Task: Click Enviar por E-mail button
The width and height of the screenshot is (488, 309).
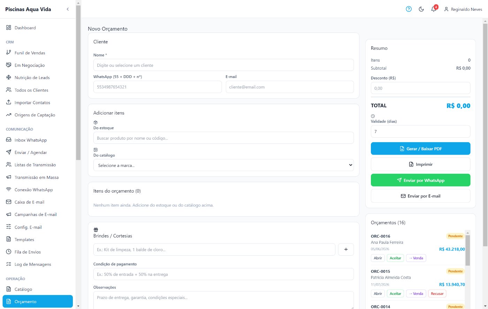Action: [x=420, y=196]
